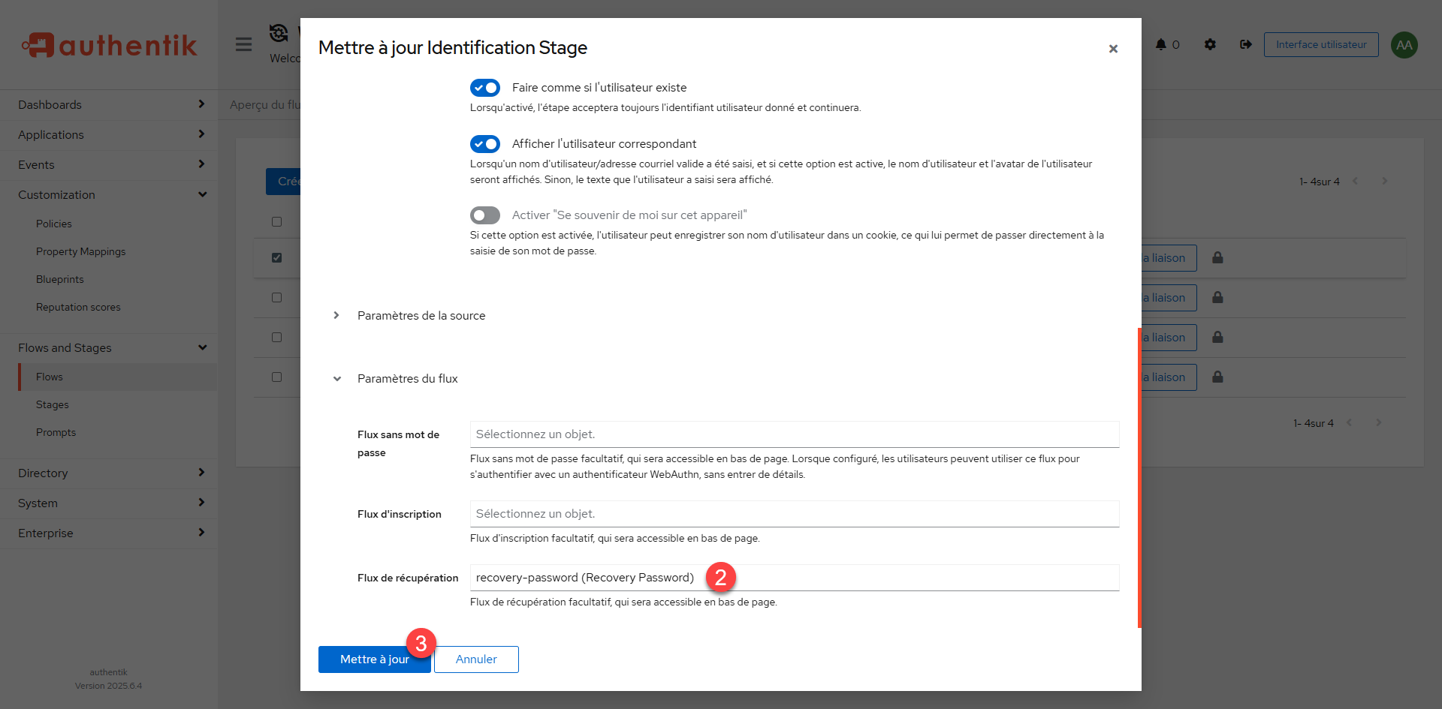Close the Identification Stage dialog

click(x=1113, y=49)
